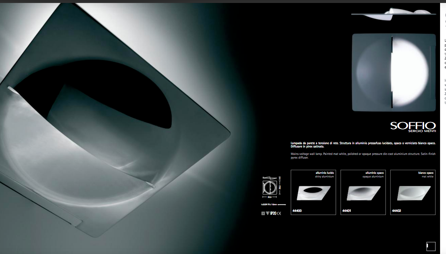
Task: Click the IP20 protection rating symbol
Action: tap(273, 213)
